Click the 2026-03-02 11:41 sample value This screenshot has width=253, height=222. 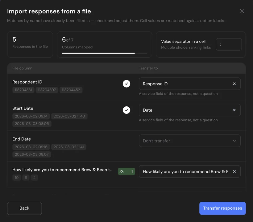coord(68,147)
